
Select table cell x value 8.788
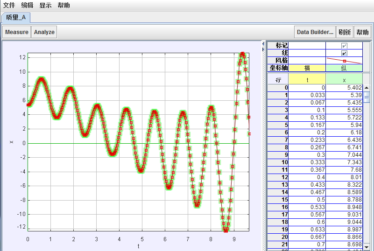pyautogui.click(x=344, y=200)
